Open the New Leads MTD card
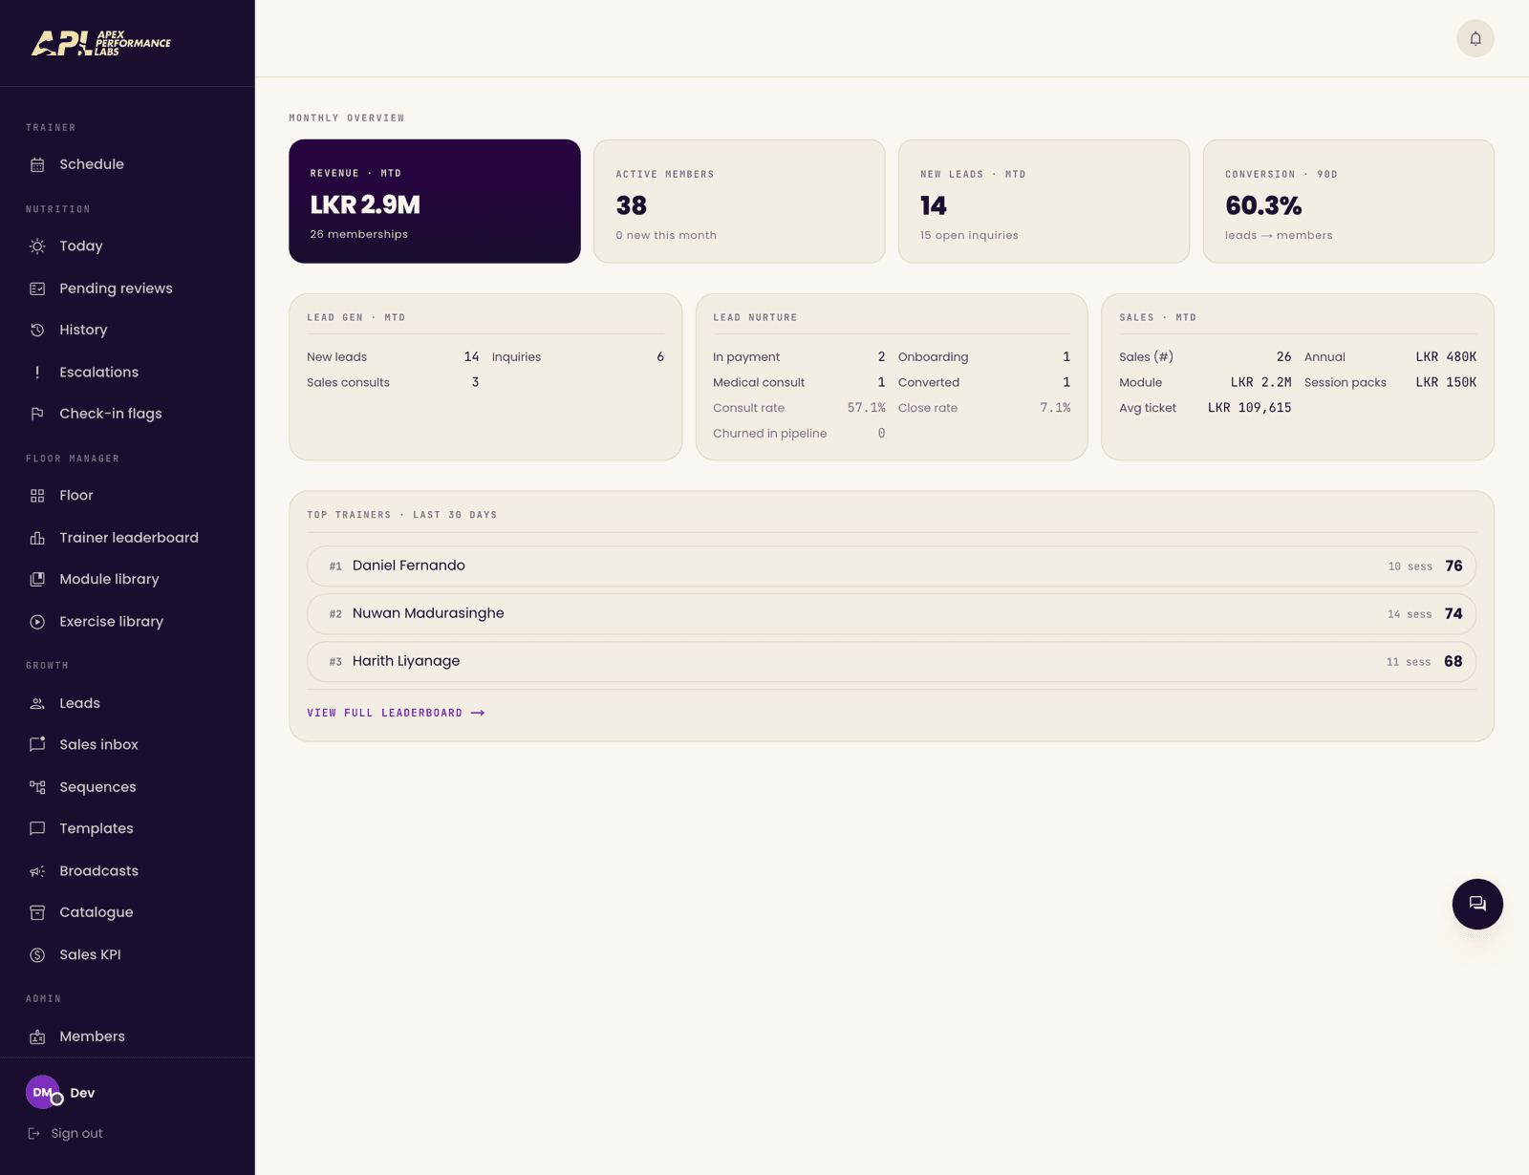The image size is (1529, 1175). click(1044, 202)
